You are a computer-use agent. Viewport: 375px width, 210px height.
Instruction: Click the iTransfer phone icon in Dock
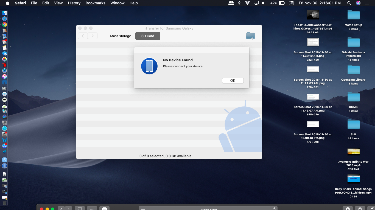coord(4,166)
